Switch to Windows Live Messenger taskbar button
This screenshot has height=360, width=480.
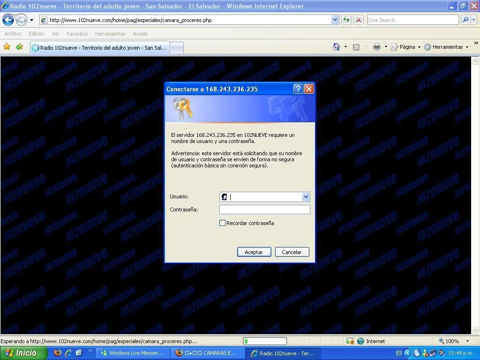[x=133, y=353]
